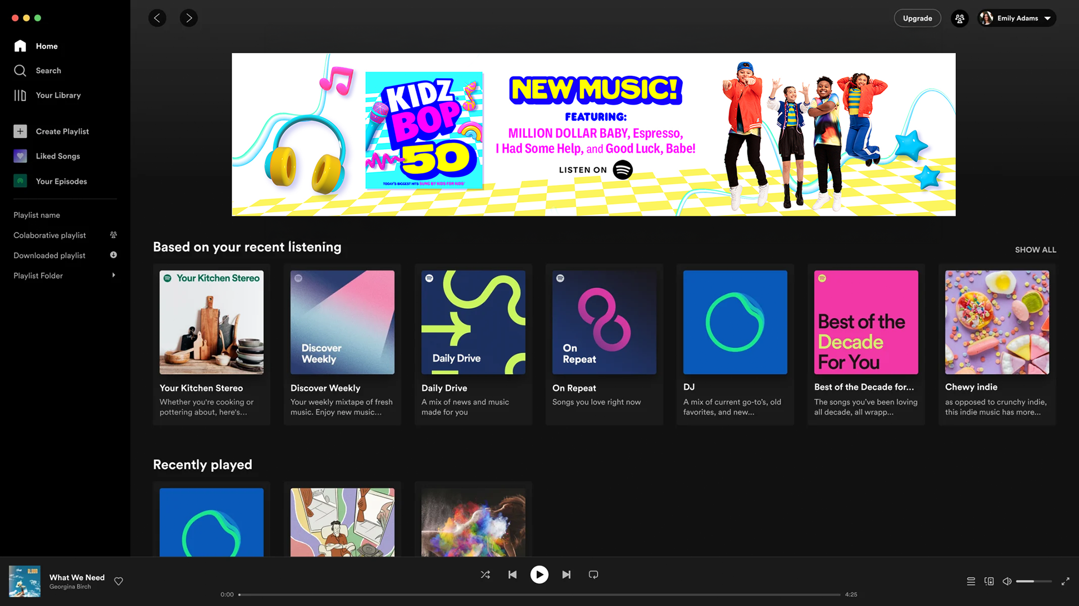Go back with the left arrow button
The image size is (1079, 606).
coord(157,18)
